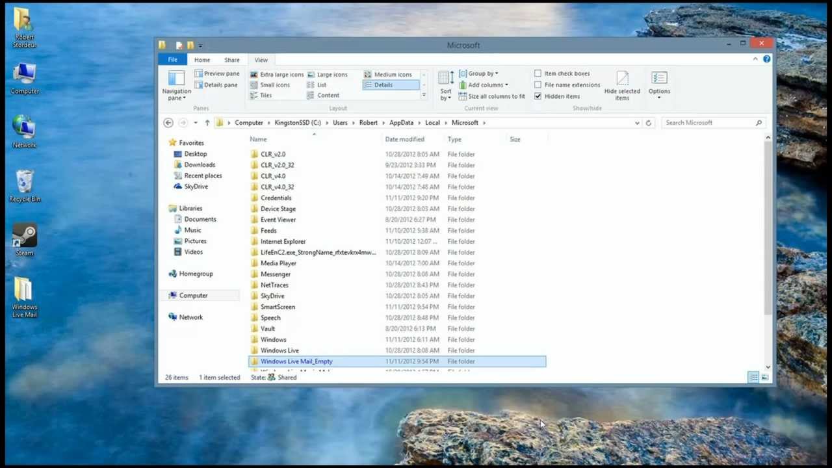Screen dimensions: 832x468
Task: Select Windows Live Mail desktop folder
Action: [24, 298]
